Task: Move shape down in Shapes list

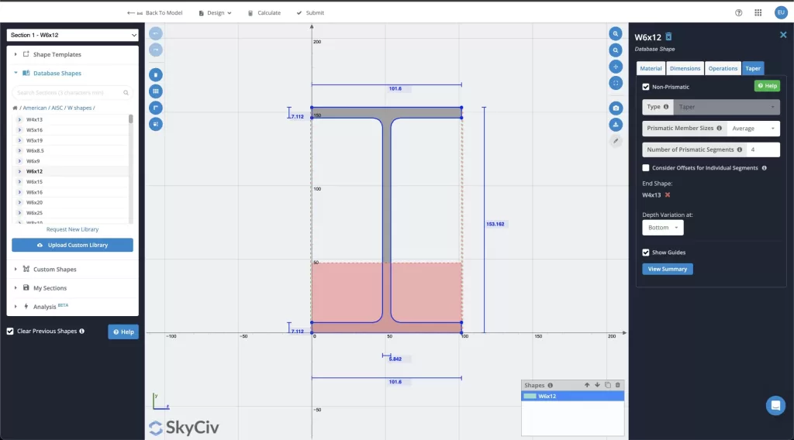Action: pyautogui.click(x=597, y=385)
